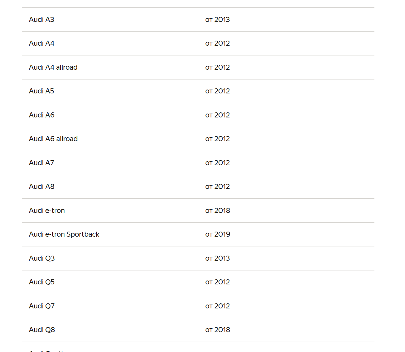The image size is (405, 352).
Task: Select the Audi A3 row
Action: pos(198,20)
